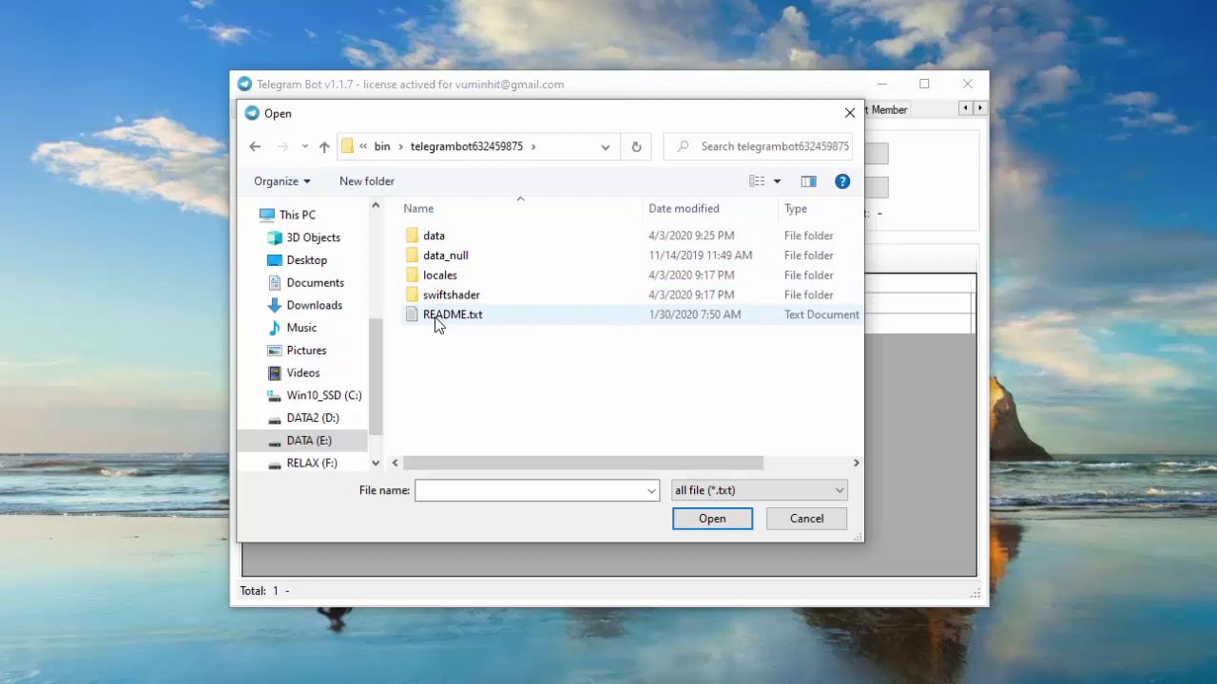This screenshot has width=1217, height=684.
Task: Go up one folder level arrow
Action: (x=324, y=146)
